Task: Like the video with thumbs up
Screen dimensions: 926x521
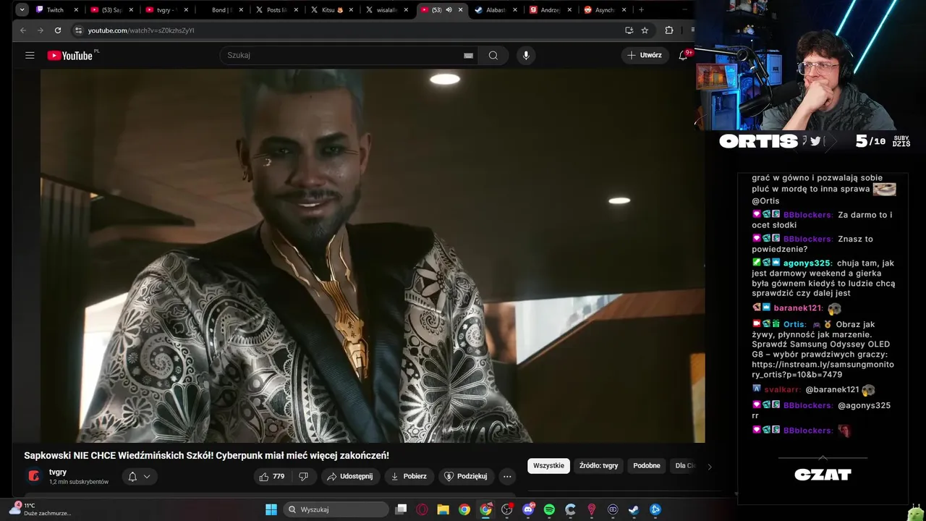Action: (x=272, y=476)
